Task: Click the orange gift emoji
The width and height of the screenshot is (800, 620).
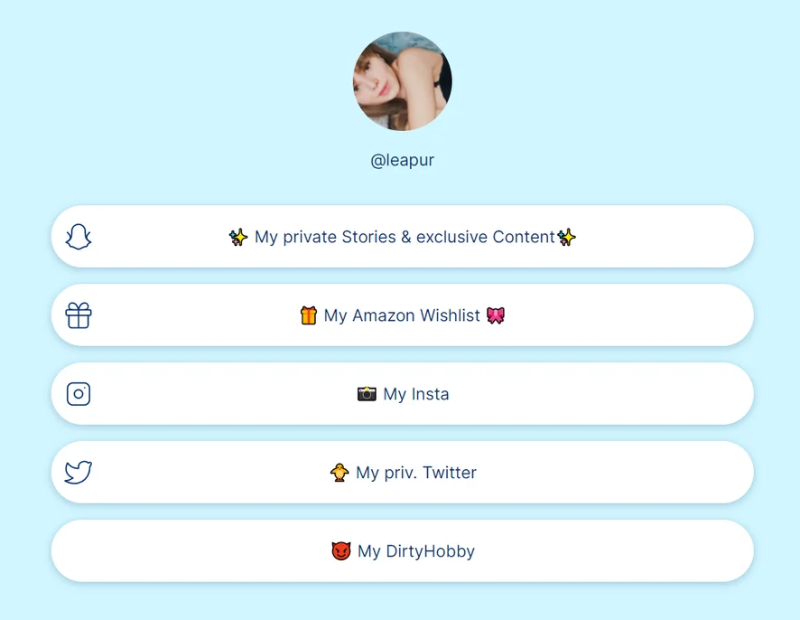Action: click(309, 315)
